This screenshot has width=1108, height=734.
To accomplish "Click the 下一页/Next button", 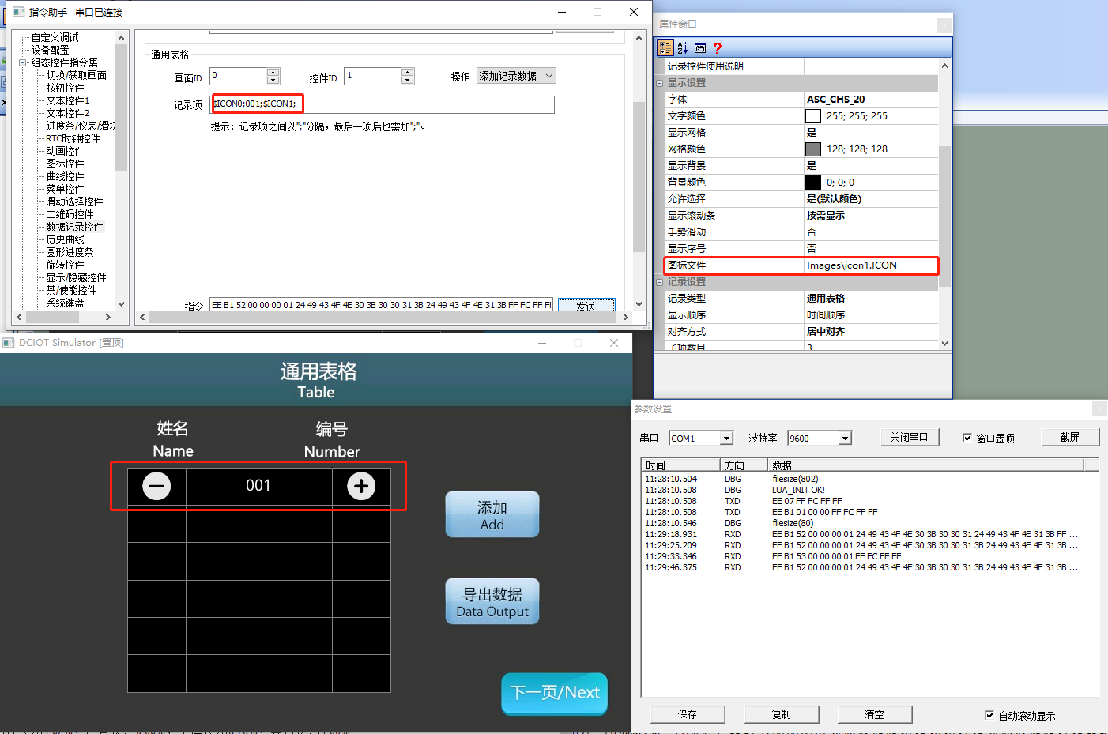I will coord(555,693).
